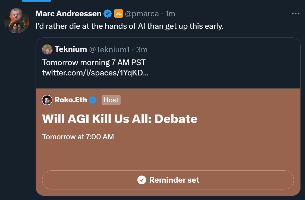Click Marc Andreessen's blue verified badge
This screenshot has height=200, width=305.
107,14
